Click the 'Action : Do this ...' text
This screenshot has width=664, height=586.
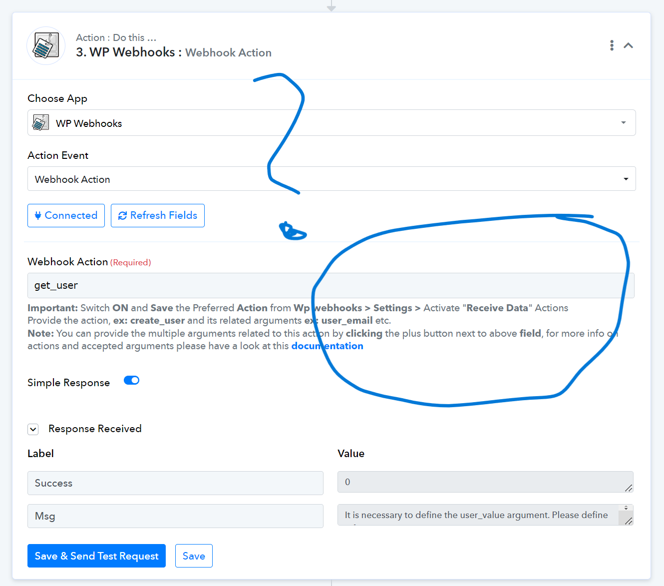[x=116, y=37]
